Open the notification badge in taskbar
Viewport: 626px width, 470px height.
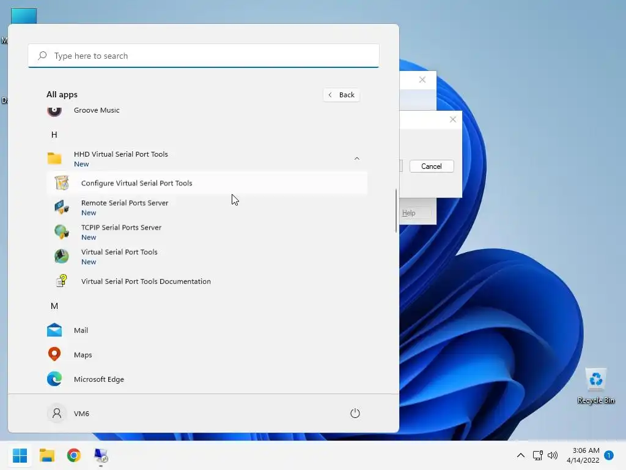pyautogui.click(x=609, y=455)
